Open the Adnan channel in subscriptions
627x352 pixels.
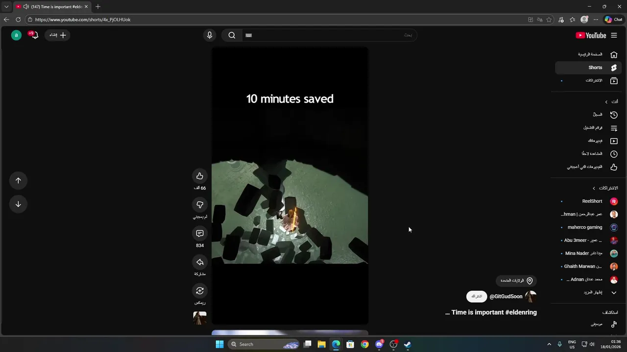click(588, 279)
